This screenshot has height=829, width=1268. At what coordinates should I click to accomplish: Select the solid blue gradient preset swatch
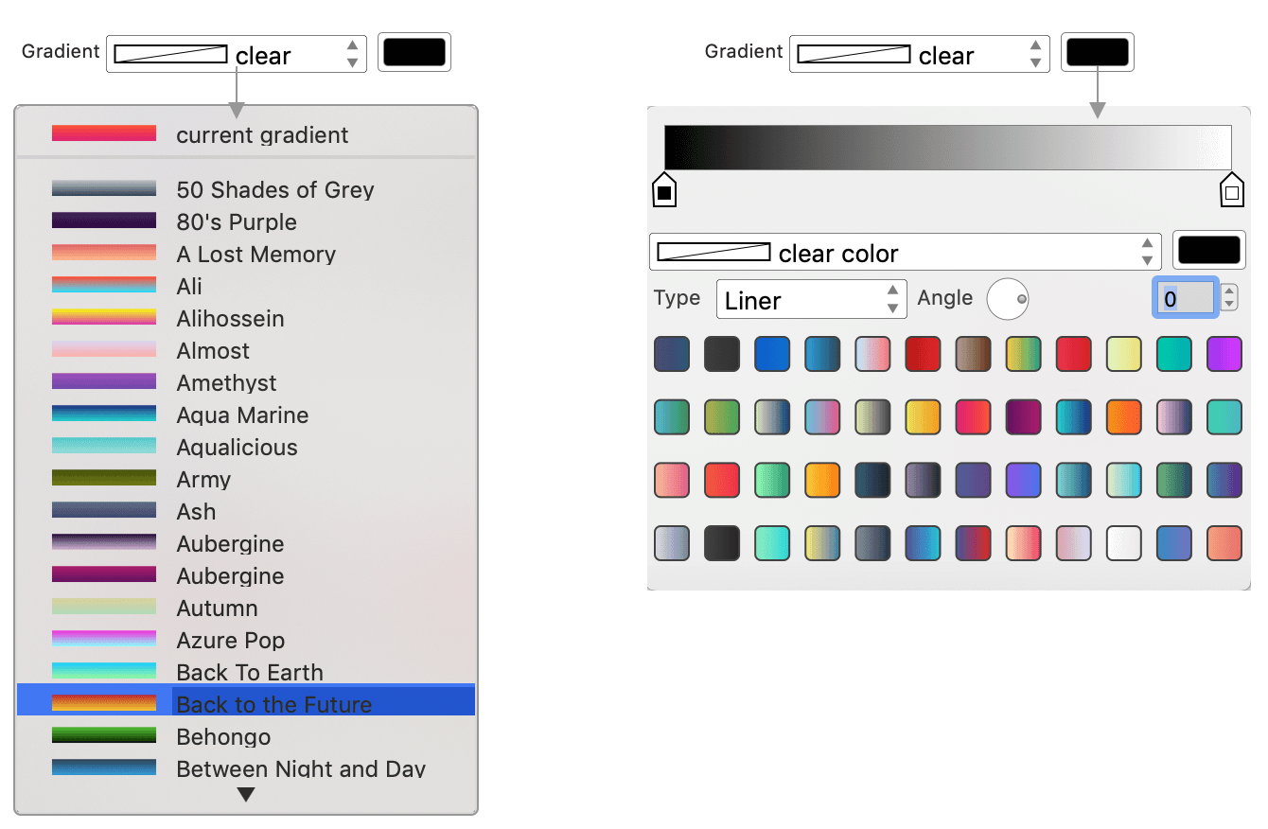[x=772, y=354]
